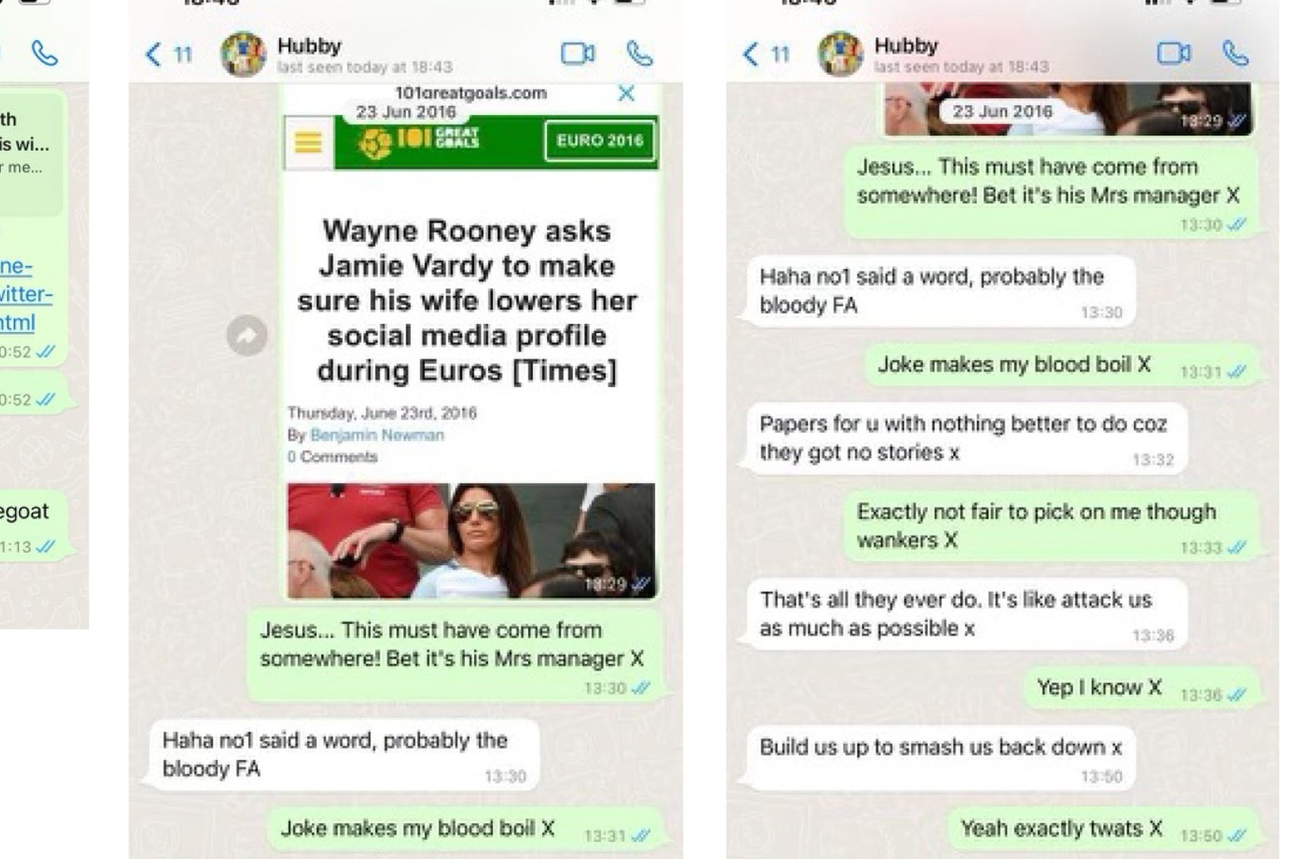
Task: Open the Benjamin Newman author link
Action: [376, 434]
